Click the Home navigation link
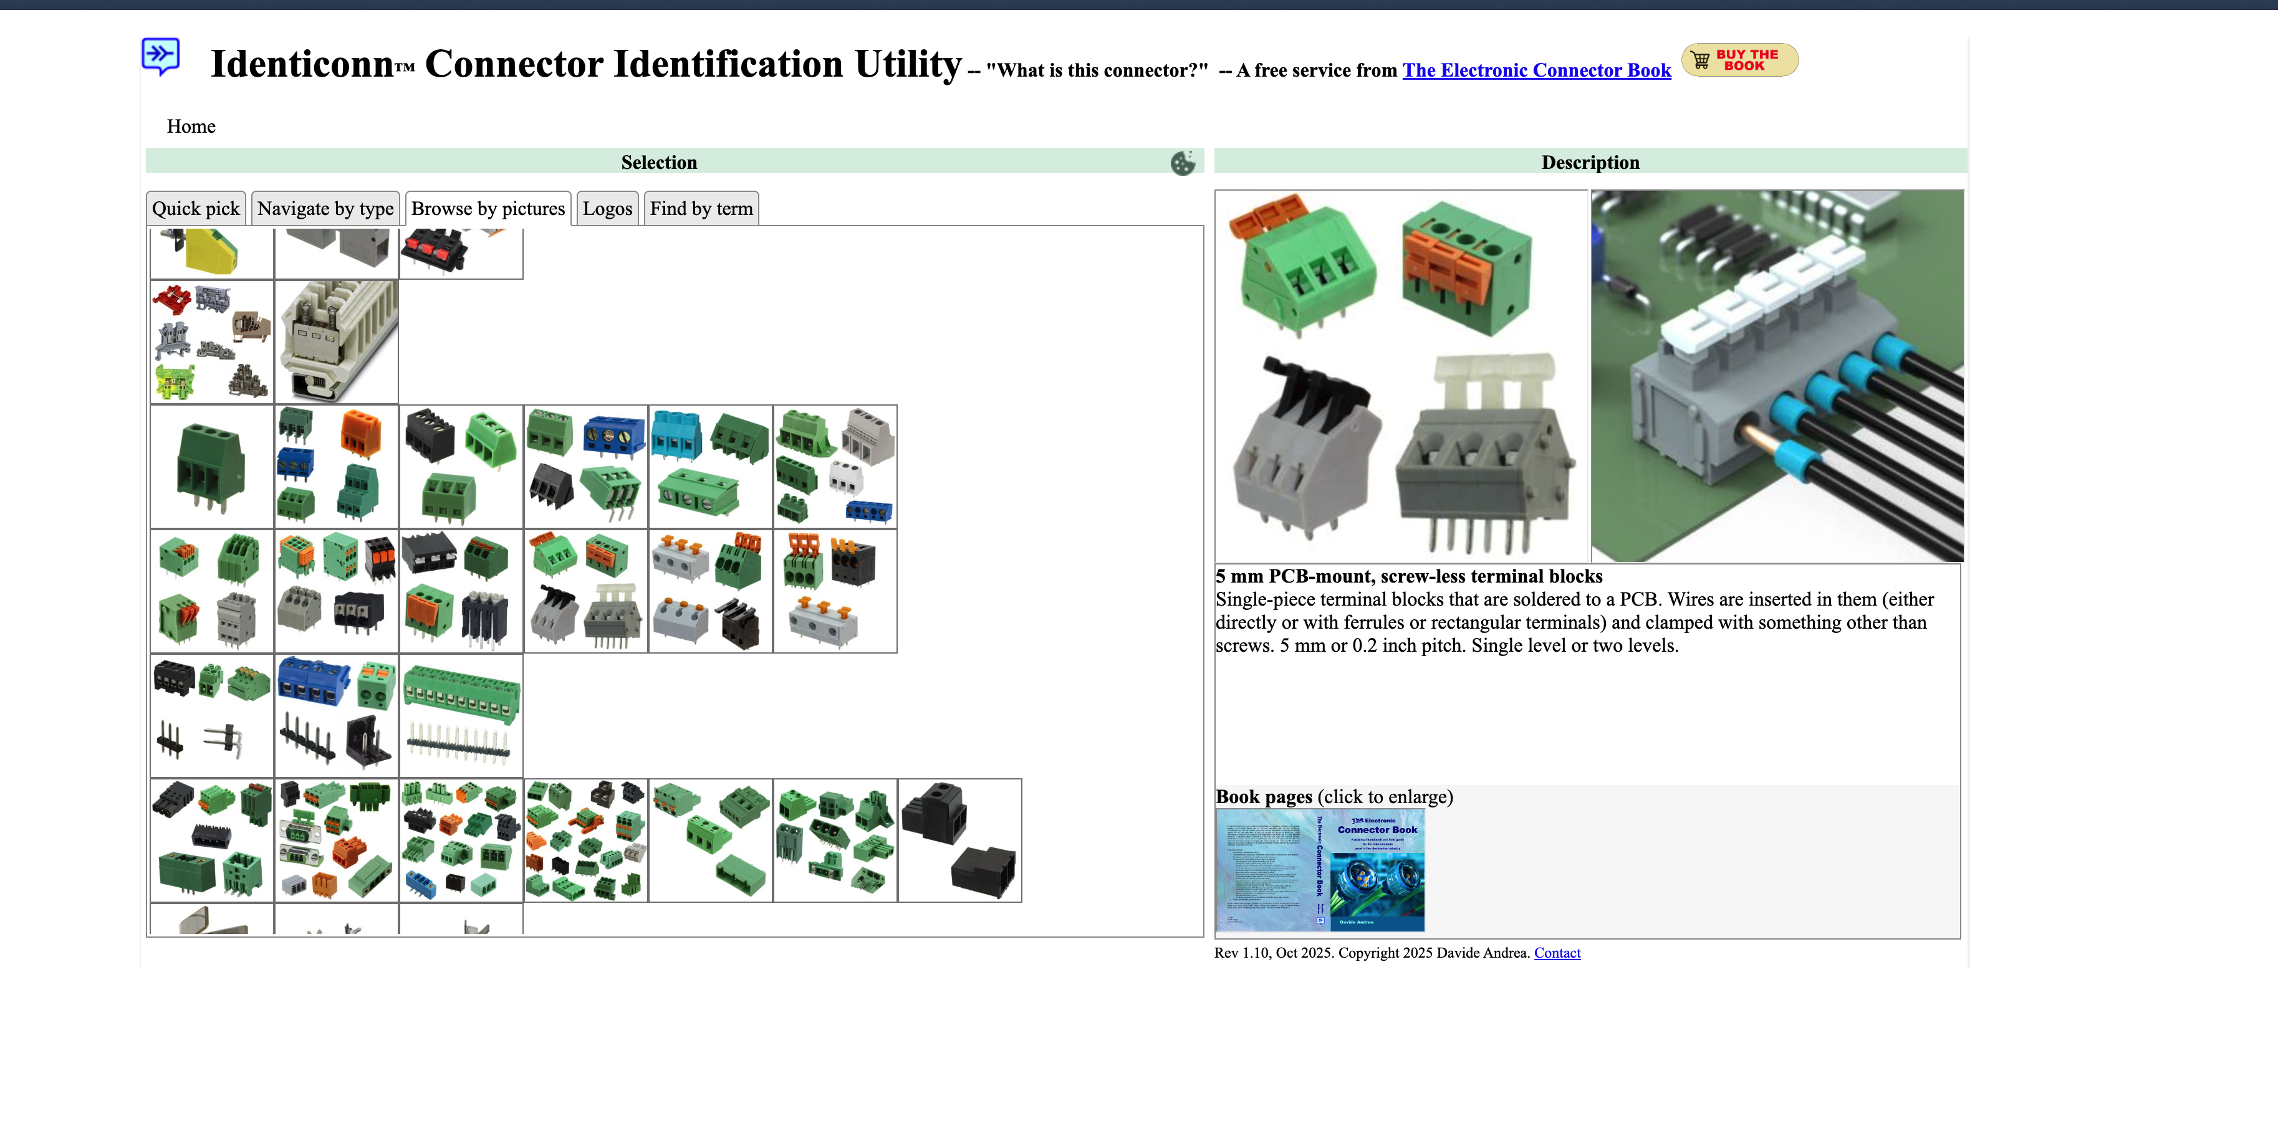This screenshot has height=1129, width=2278. pyautogui.click(x=191, y=126)
